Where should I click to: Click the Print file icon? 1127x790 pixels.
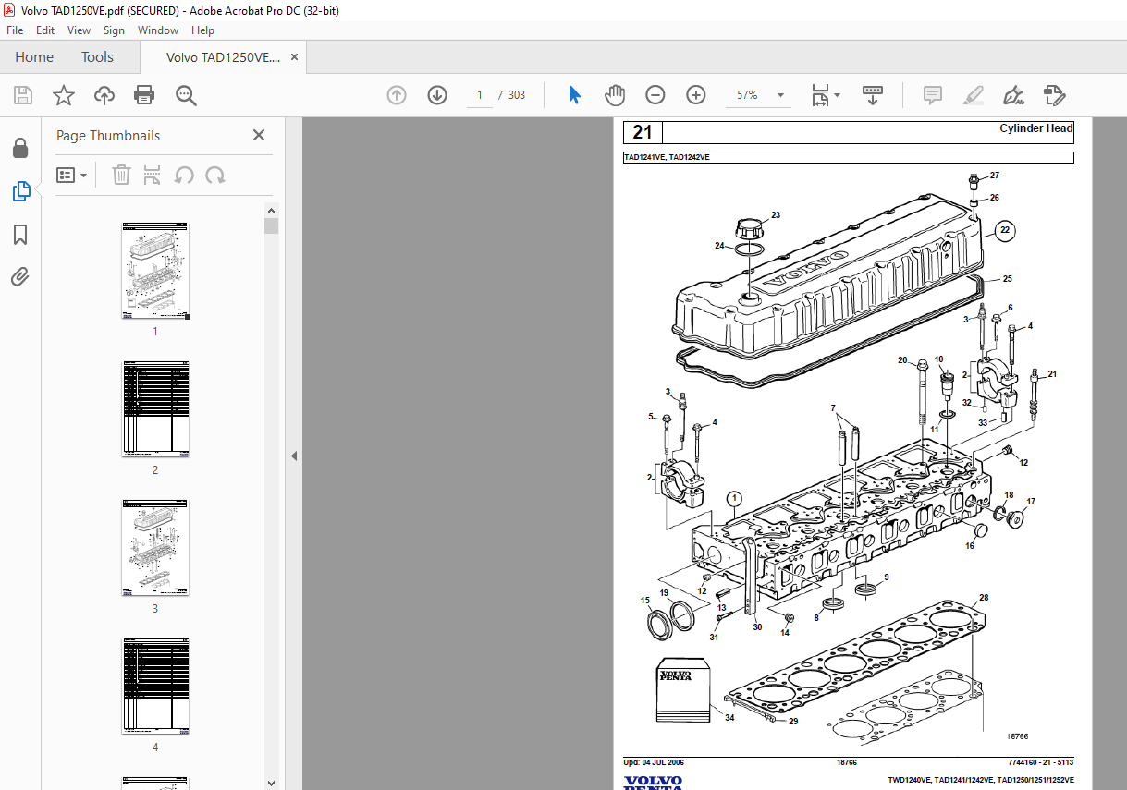click(x=144, y=95)
